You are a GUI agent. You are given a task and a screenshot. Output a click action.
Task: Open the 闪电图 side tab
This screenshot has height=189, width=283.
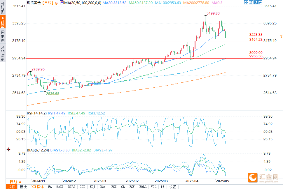click(3, 36)
